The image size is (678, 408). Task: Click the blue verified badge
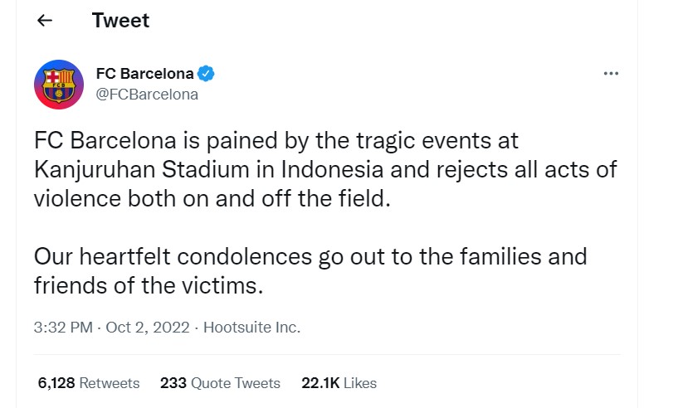(x=206, y=74)
